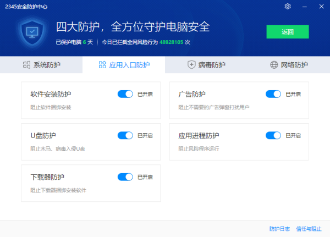Open the 防护日志 link
330x237 pixels.
point(279,229)
